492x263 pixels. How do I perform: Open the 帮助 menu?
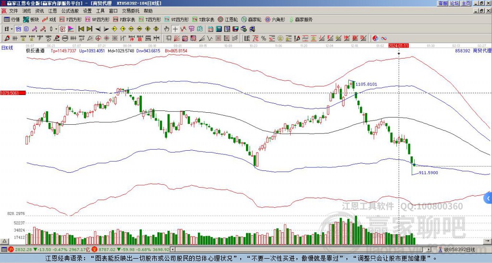(x=148, y=11)
